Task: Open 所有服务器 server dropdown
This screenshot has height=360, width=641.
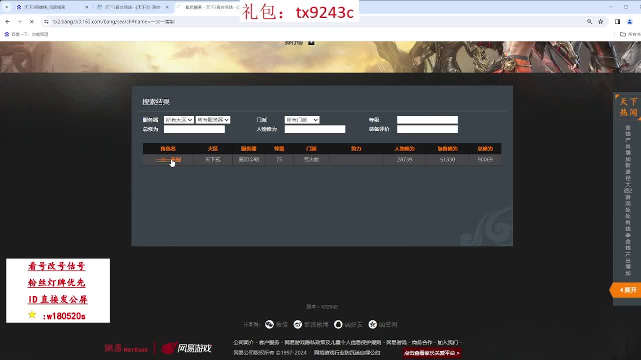Action: point(213,120)
